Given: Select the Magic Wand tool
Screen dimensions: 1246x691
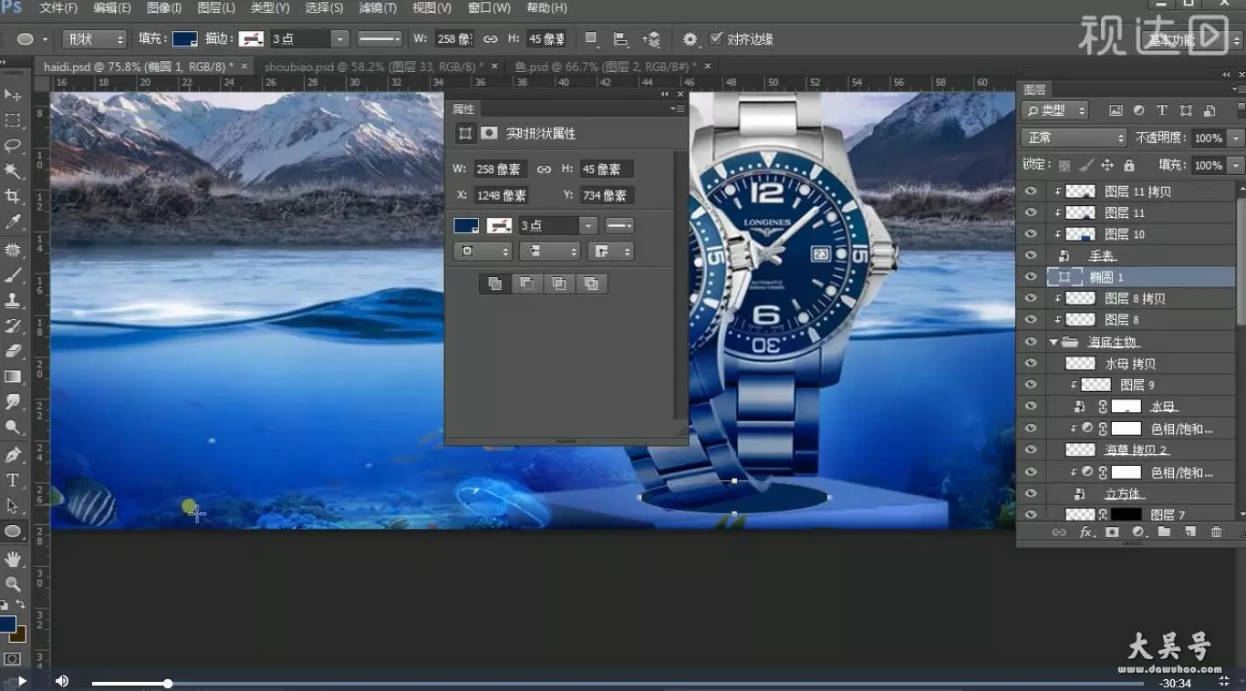Looking at the screenshot, I should (13, 171).
